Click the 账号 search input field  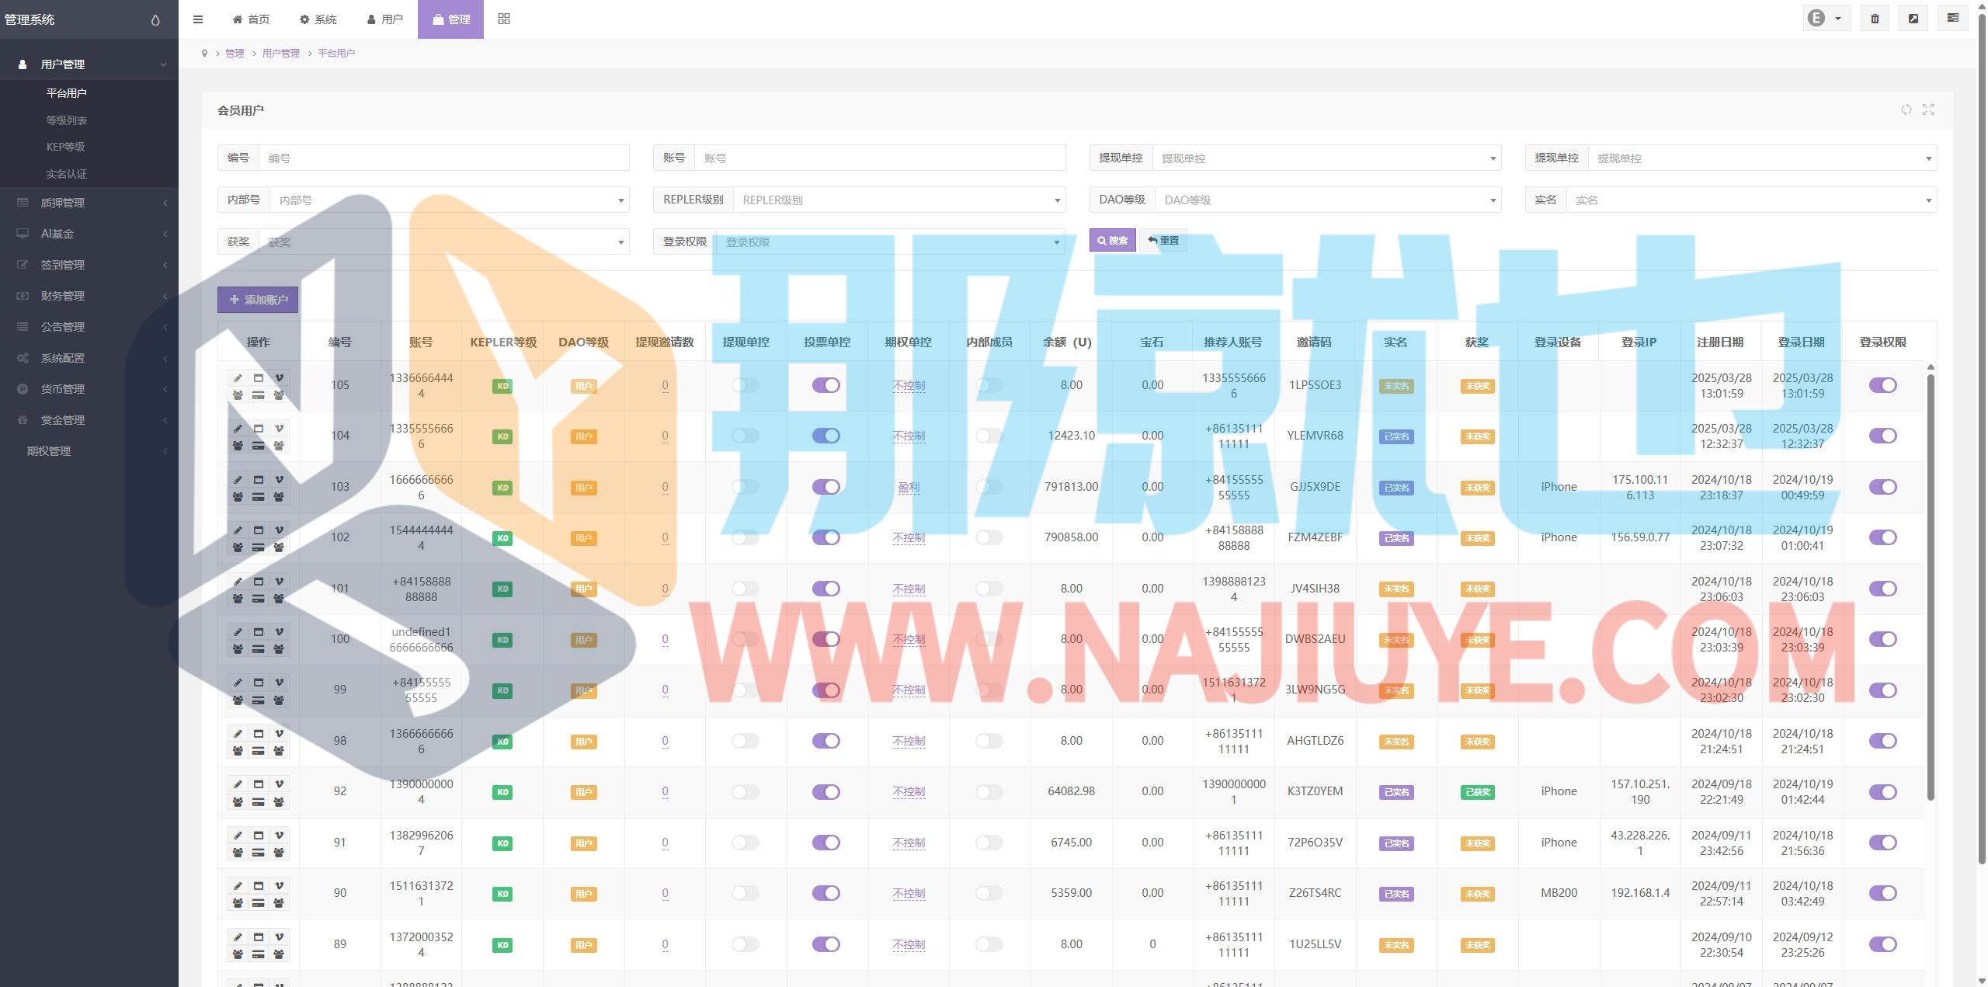879,158
